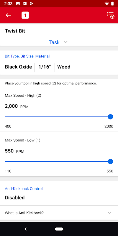Image resolution: width=118 pixels, height=236 pixels.
Task: Click the Max Speed Low slider handle
Action: (x=110, y=161)
